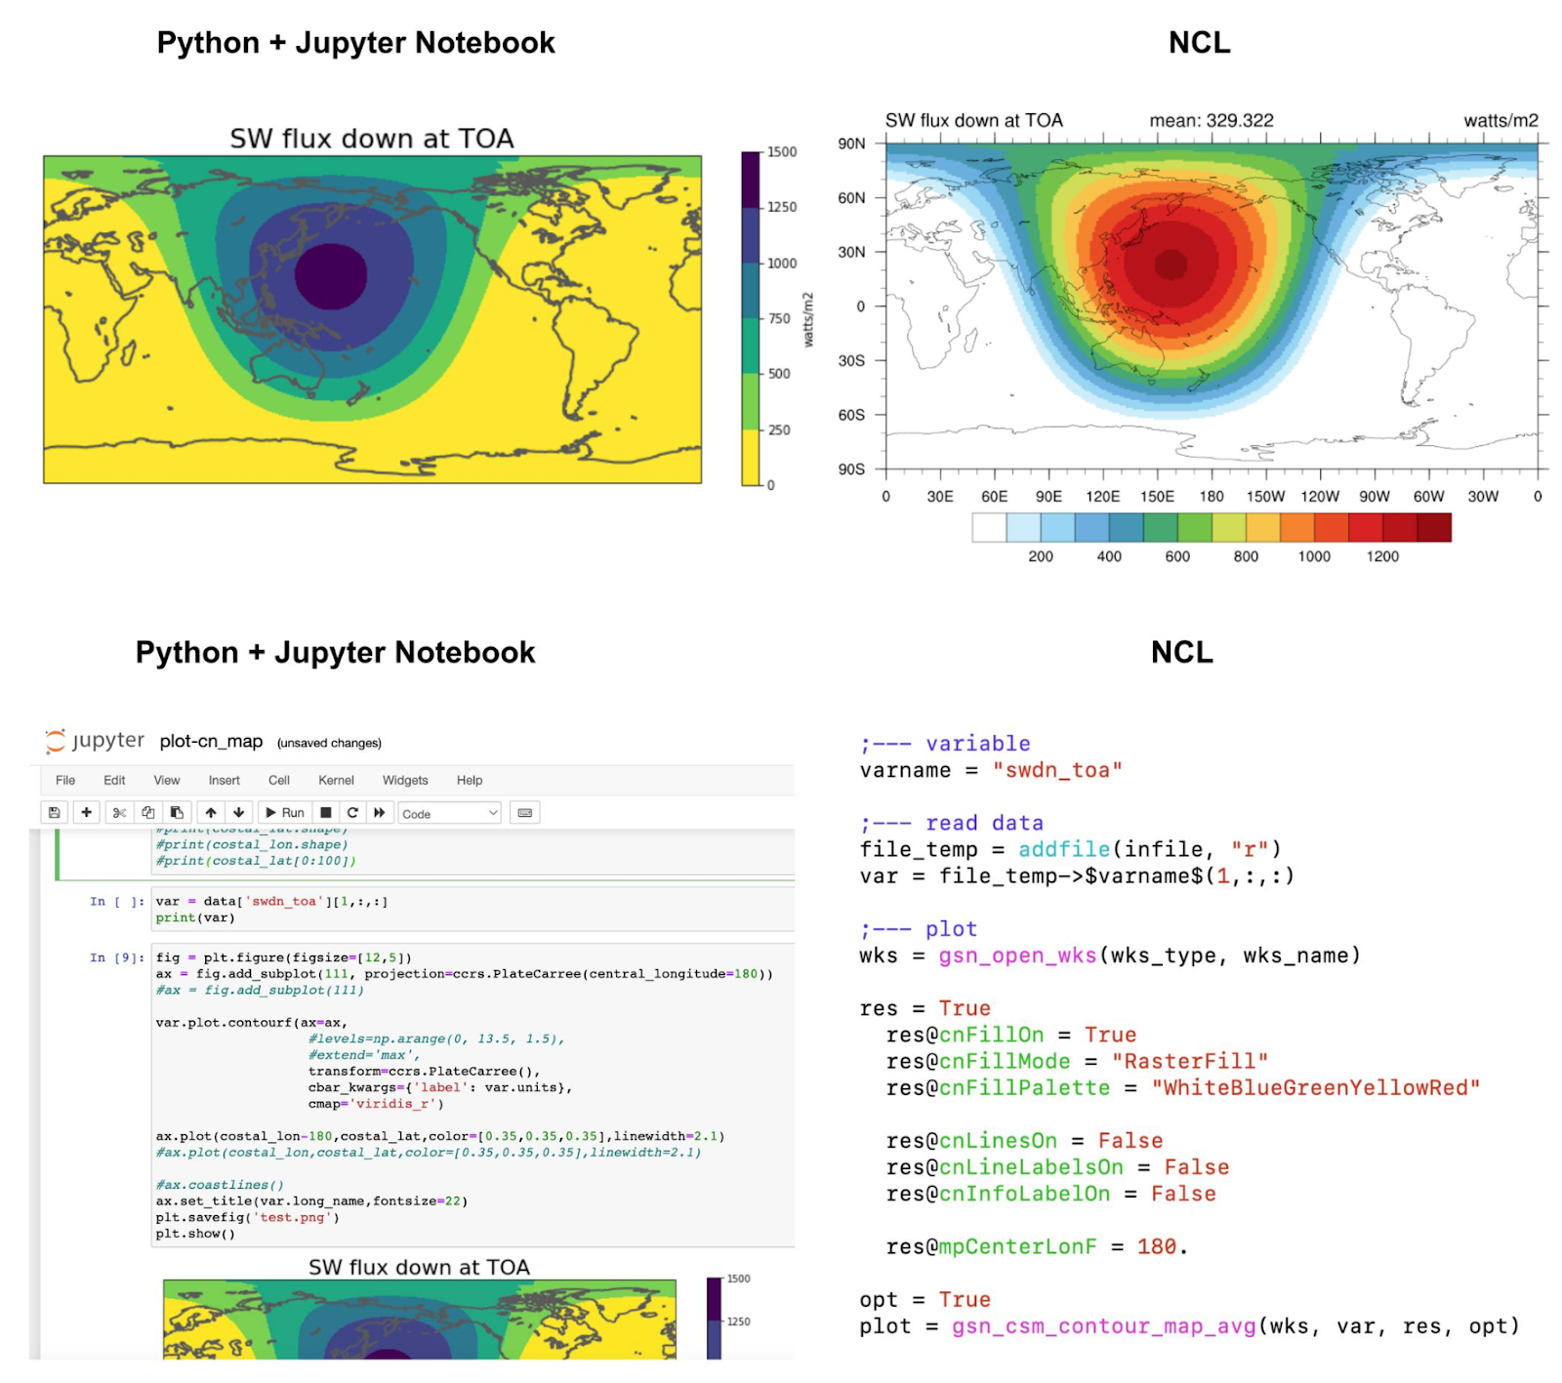The width and height of the screenshot is (1562, 1383).
Task: Click the 1000 label under the NCL colorbar
Action: pos(1314,556)
